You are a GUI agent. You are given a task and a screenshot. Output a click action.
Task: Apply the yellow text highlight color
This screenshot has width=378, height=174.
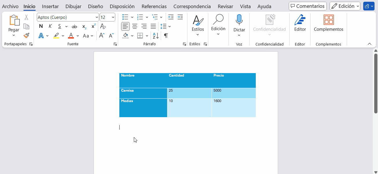pyautogui.click(x=56, y=36)
